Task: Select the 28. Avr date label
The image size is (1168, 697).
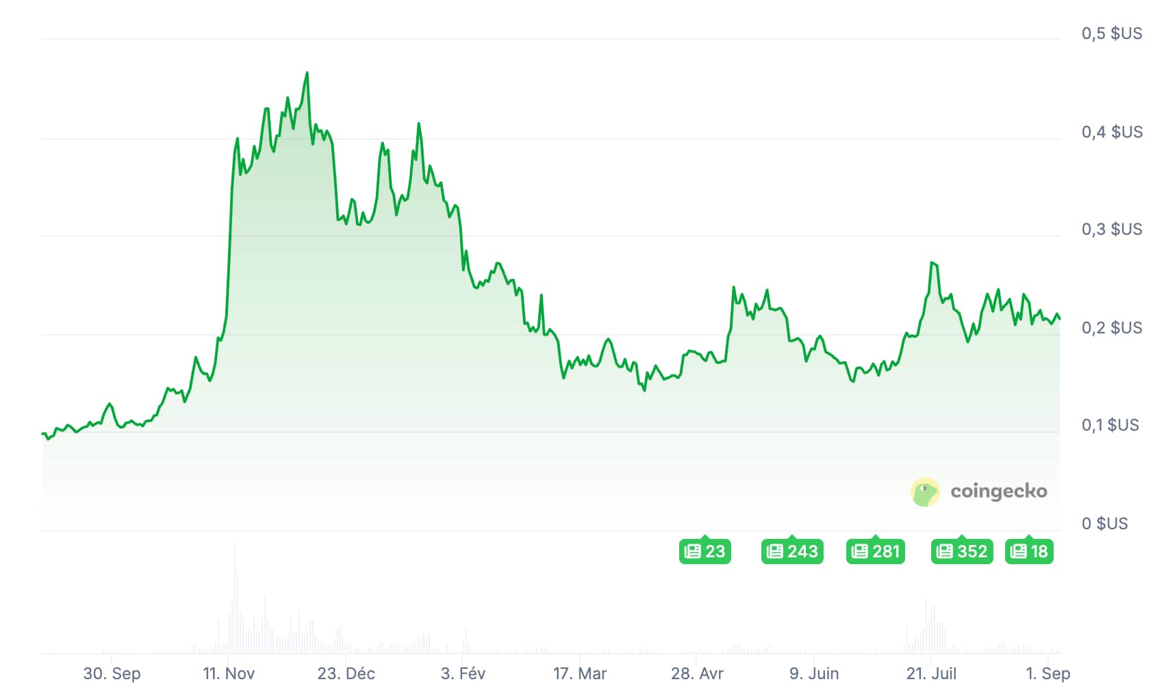Action: (697, 674)
